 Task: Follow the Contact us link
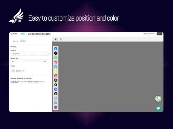[14, 82]
